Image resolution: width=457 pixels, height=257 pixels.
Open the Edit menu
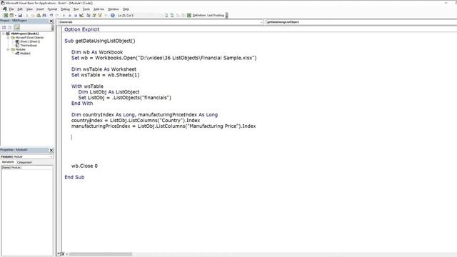20,9
